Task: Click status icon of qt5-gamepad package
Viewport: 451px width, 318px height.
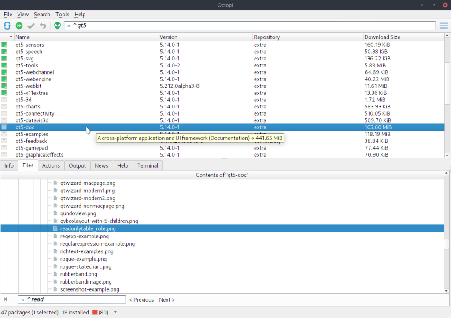Action: [4, 148]
